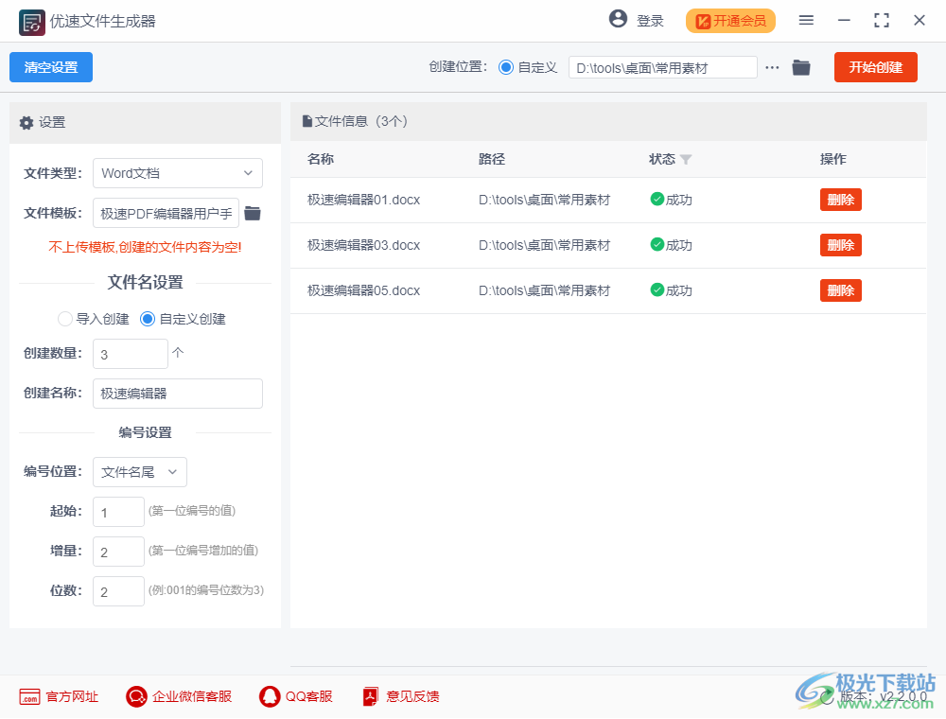Click the 企业微信客服 chat icon
The height and width of the screenshot is (719, 946).
coord(136,697)
